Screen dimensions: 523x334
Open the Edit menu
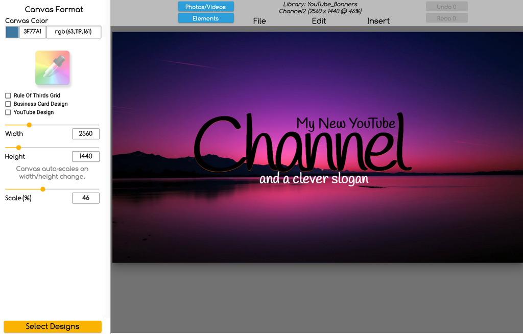point(319,21)
